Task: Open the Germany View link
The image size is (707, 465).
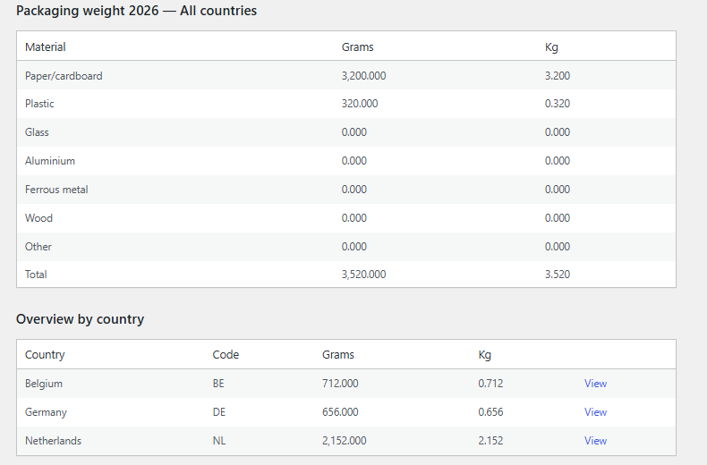Action: pos(595,412)
